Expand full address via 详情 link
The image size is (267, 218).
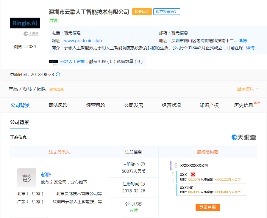(243, 41)
